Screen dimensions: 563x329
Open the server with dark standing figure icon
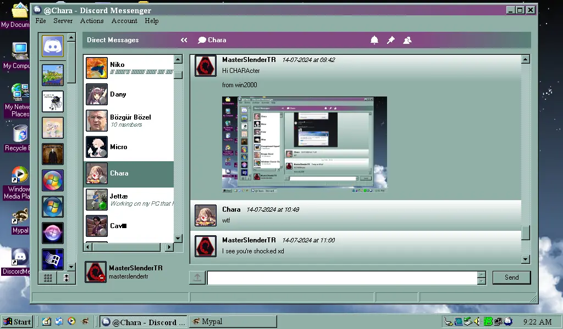pos(53,154)
